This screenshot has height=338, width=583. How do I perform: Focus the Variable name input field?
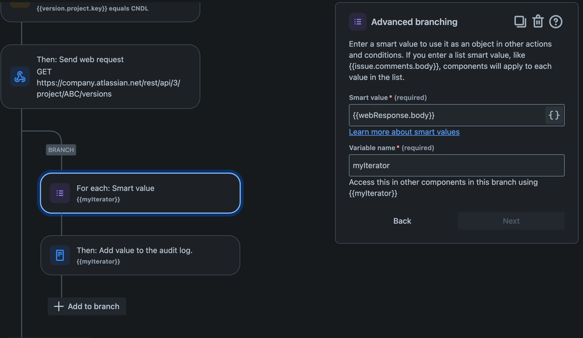click(456, 165)
